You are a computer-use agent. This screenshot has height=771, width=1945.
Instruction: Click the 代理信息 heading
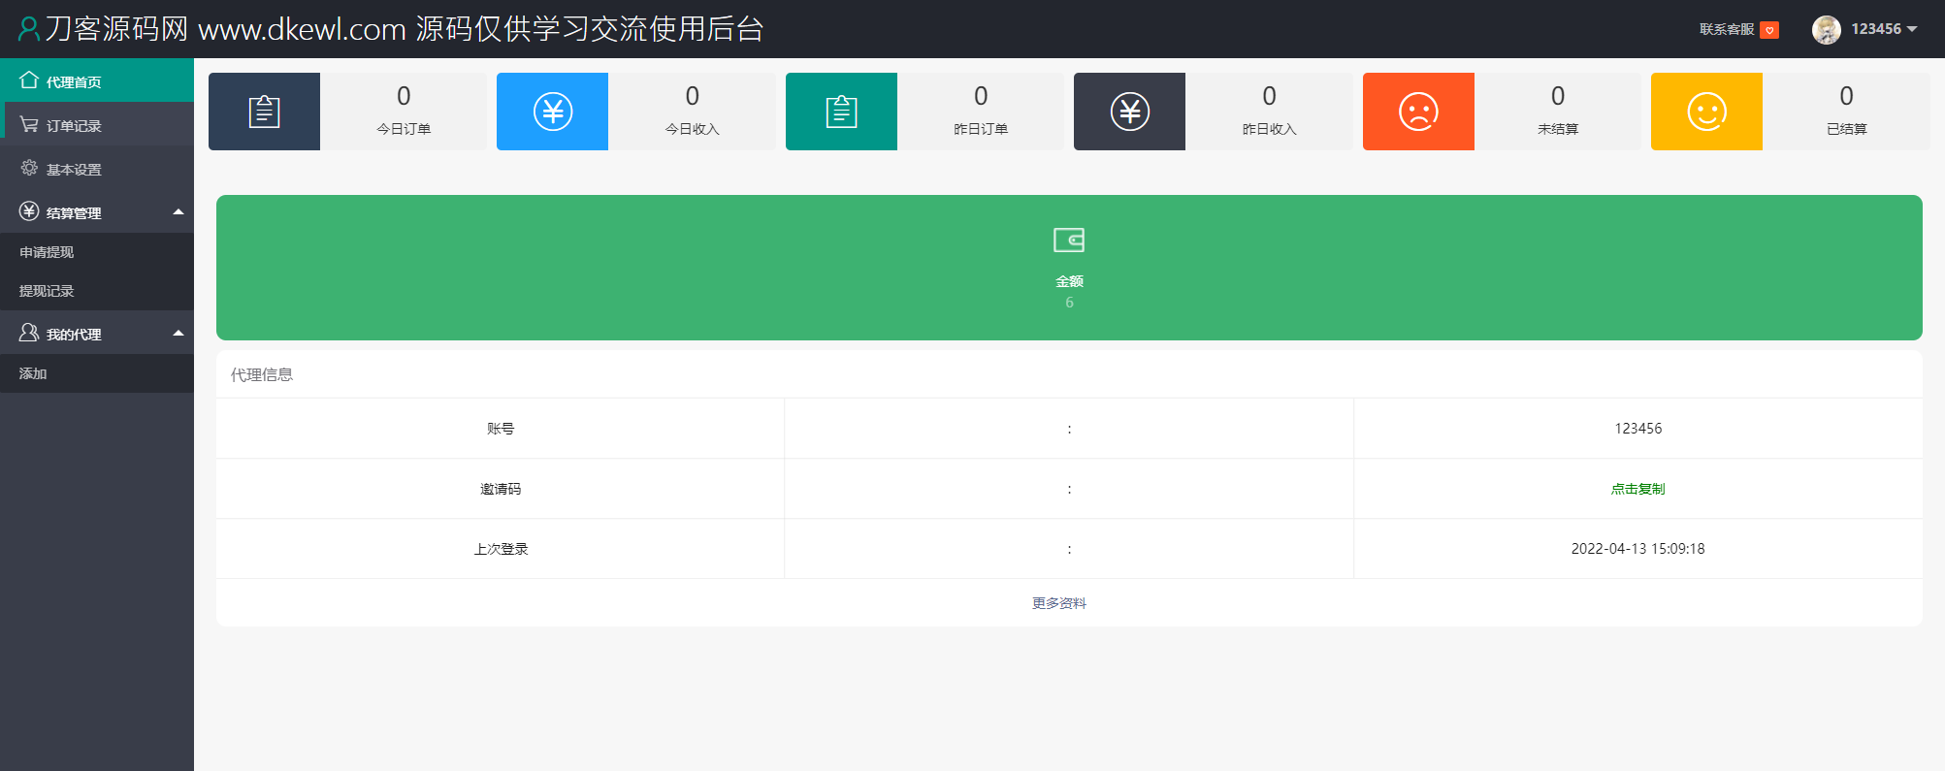click(261, 374)
